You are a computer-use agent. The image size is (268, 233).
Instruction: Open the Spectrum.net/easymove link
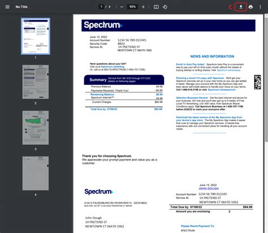click(x=222, y=90)
